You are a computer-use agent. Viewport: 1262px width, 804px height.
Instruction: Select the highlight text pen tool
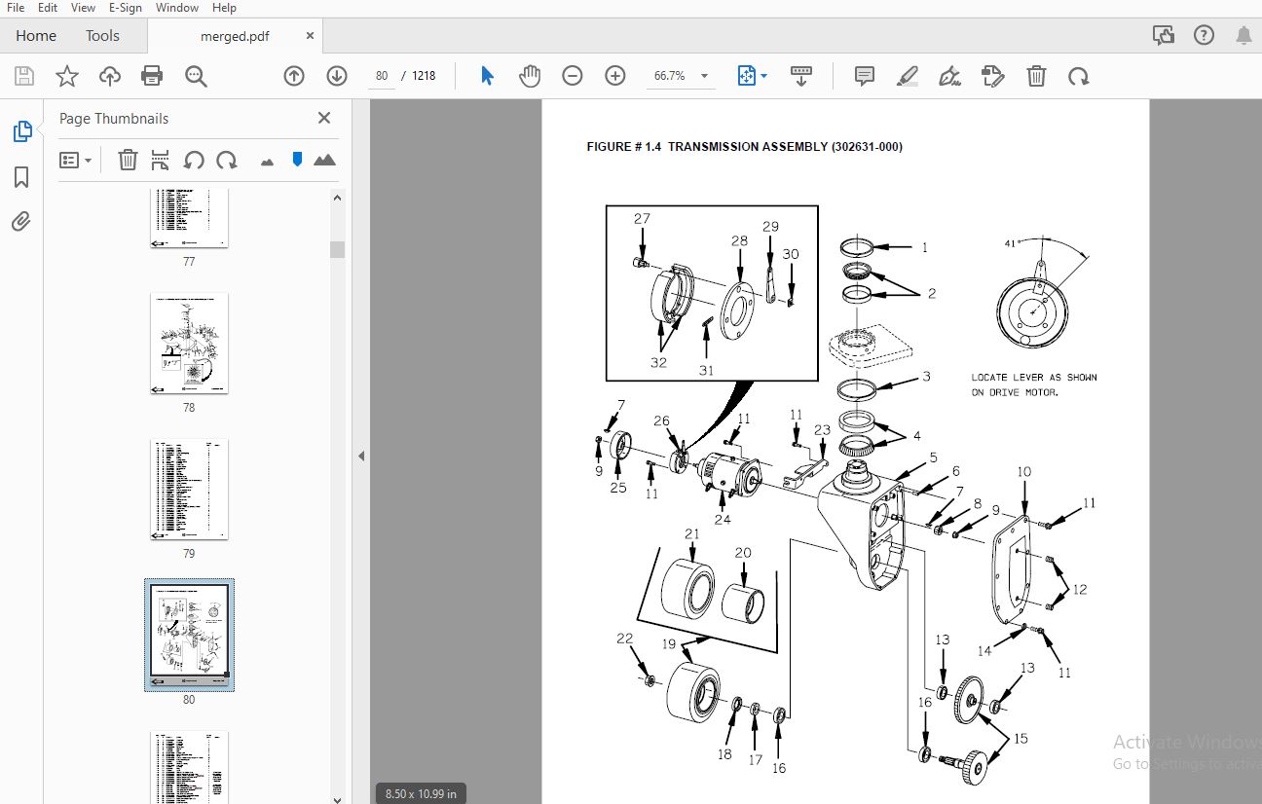tap(908, 76)
